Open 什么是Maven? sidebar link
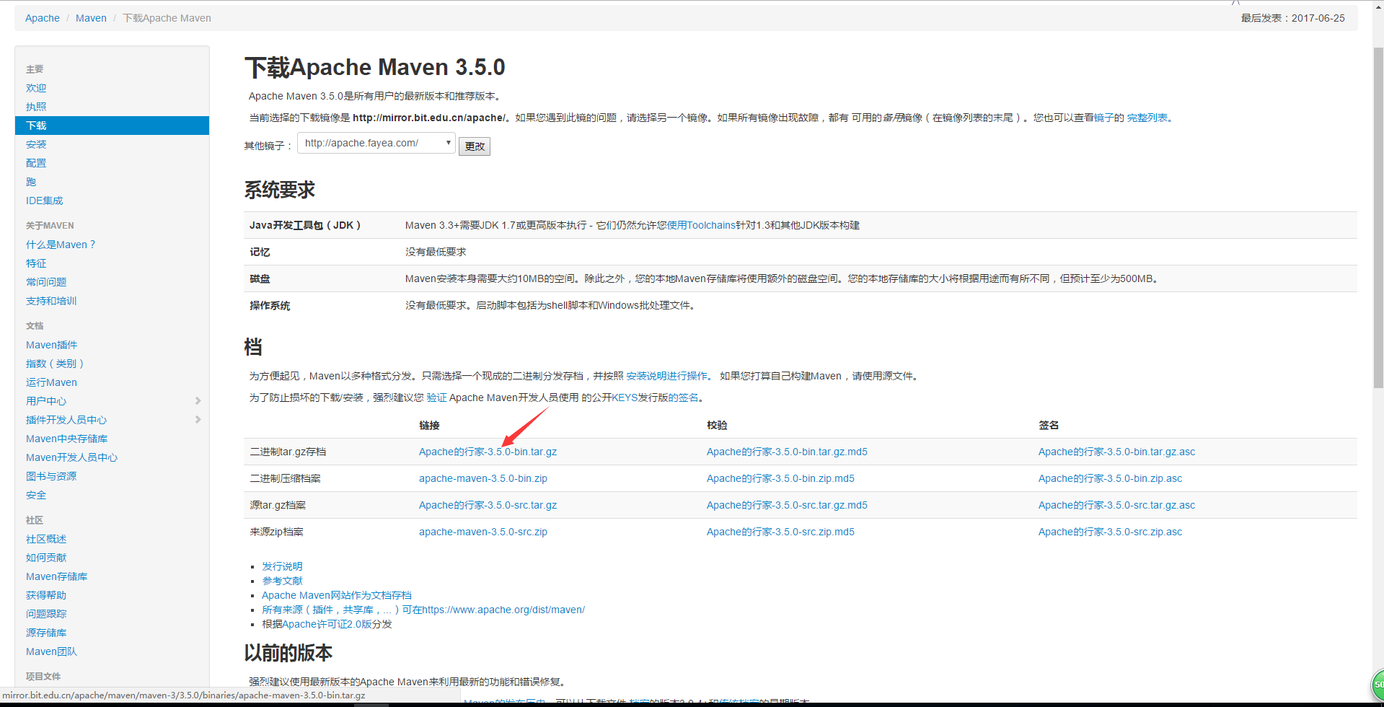1384x707 pixels. 61,245
